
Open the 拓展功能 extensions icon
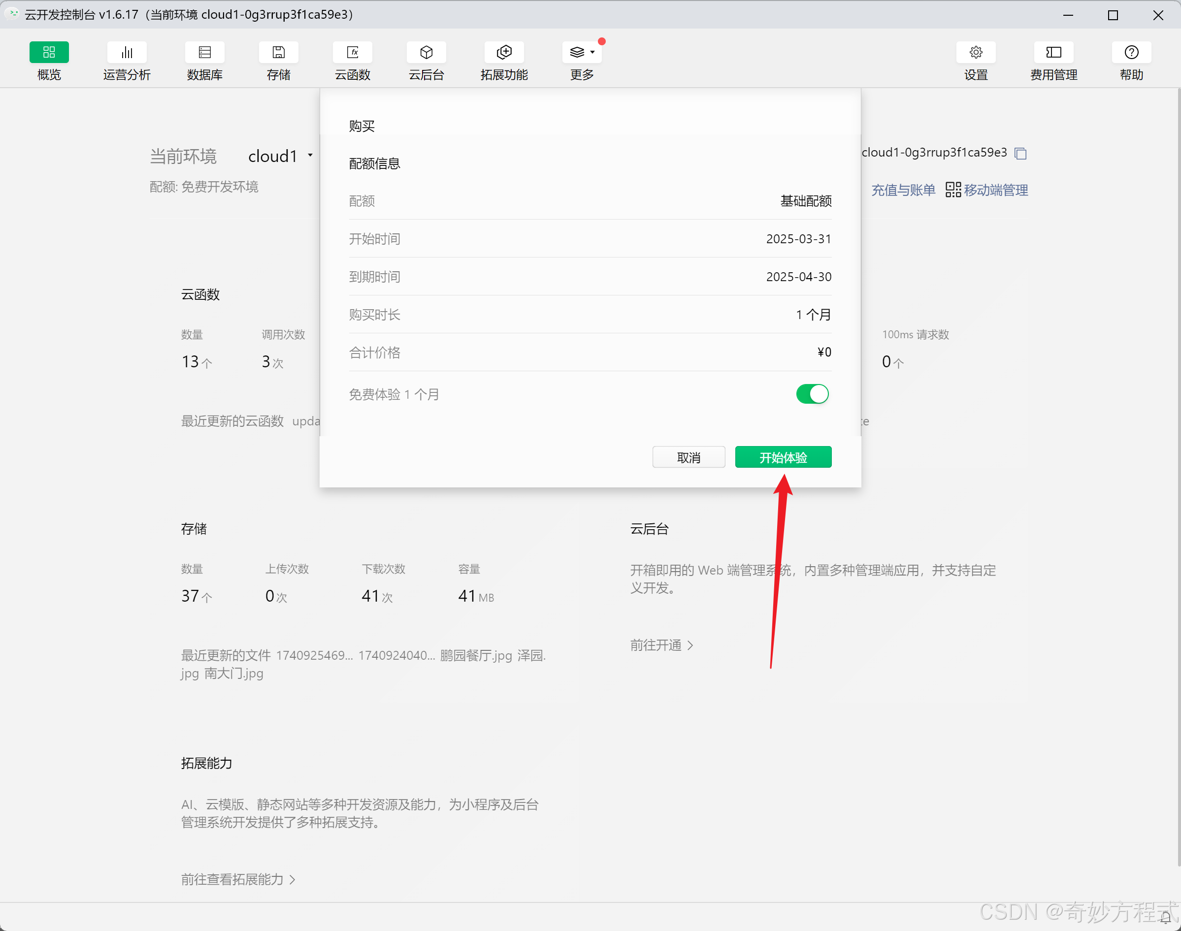coord(504,52)
